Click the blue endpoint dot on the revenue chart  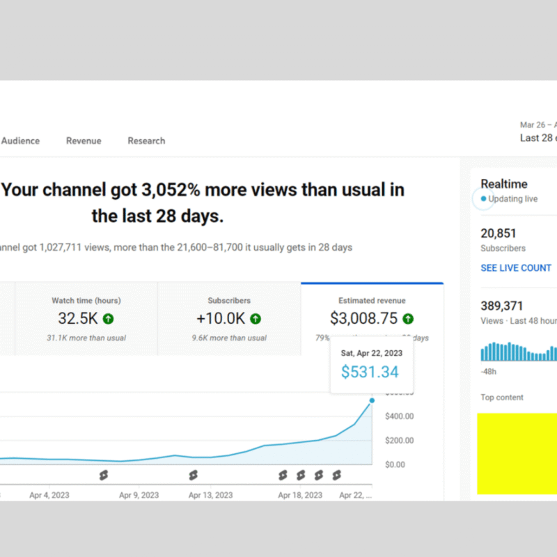(372, 400)
